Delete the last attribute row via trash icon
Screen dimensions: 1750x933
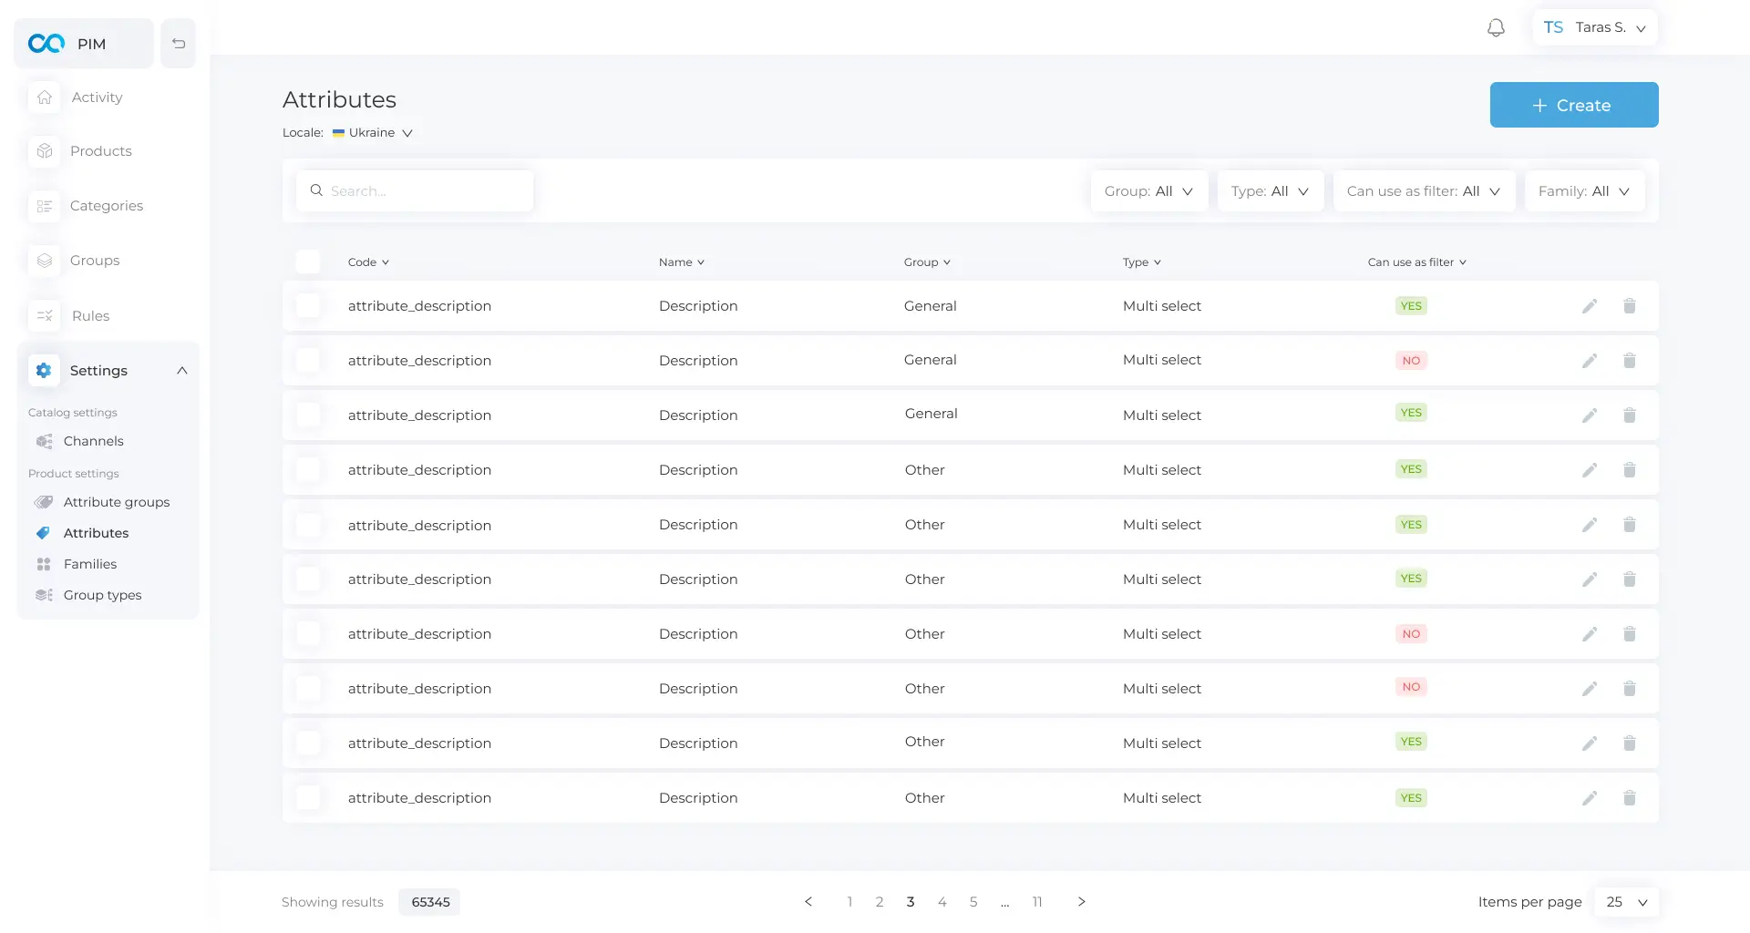1629,798
